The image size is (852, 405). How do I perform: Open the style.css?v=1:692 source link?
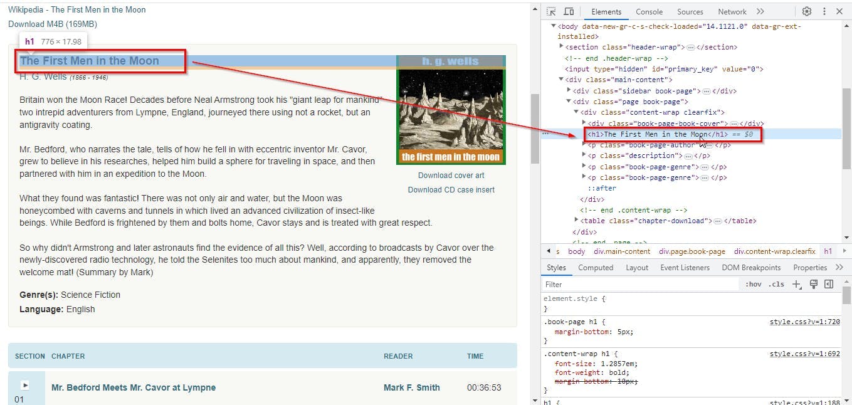[x=804, y=354]
